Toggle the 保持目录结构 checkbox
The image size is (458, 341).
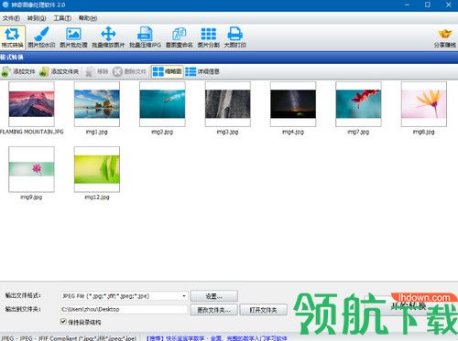(x=63, y=322)
